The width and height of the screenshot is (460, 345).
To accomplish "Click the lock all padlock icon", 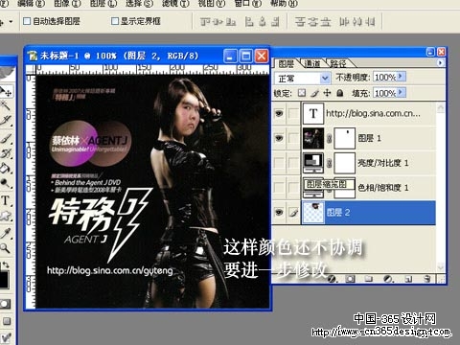I will pos(340,93).
